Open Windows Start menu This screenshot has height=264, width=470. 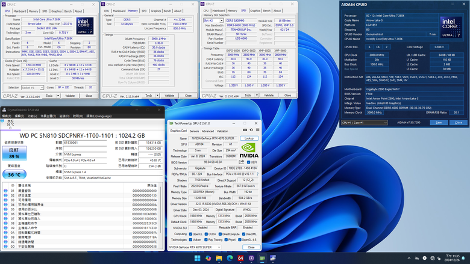[197, 258]
